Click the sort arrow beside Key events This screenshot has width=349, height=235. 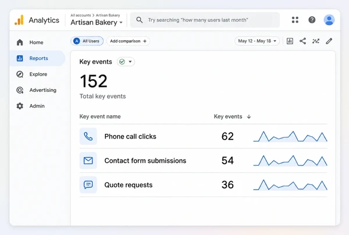[249, 116]
